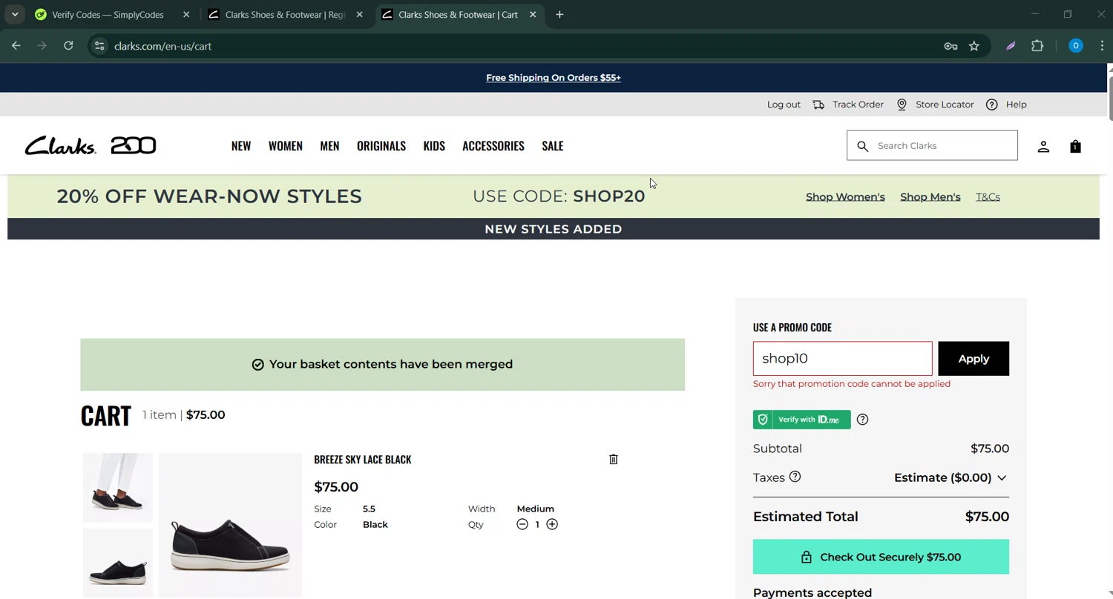The image size is (1113, 599).
Task: Click product title Breeze Sky Lace Black
Action: click(x=362, y=460)
